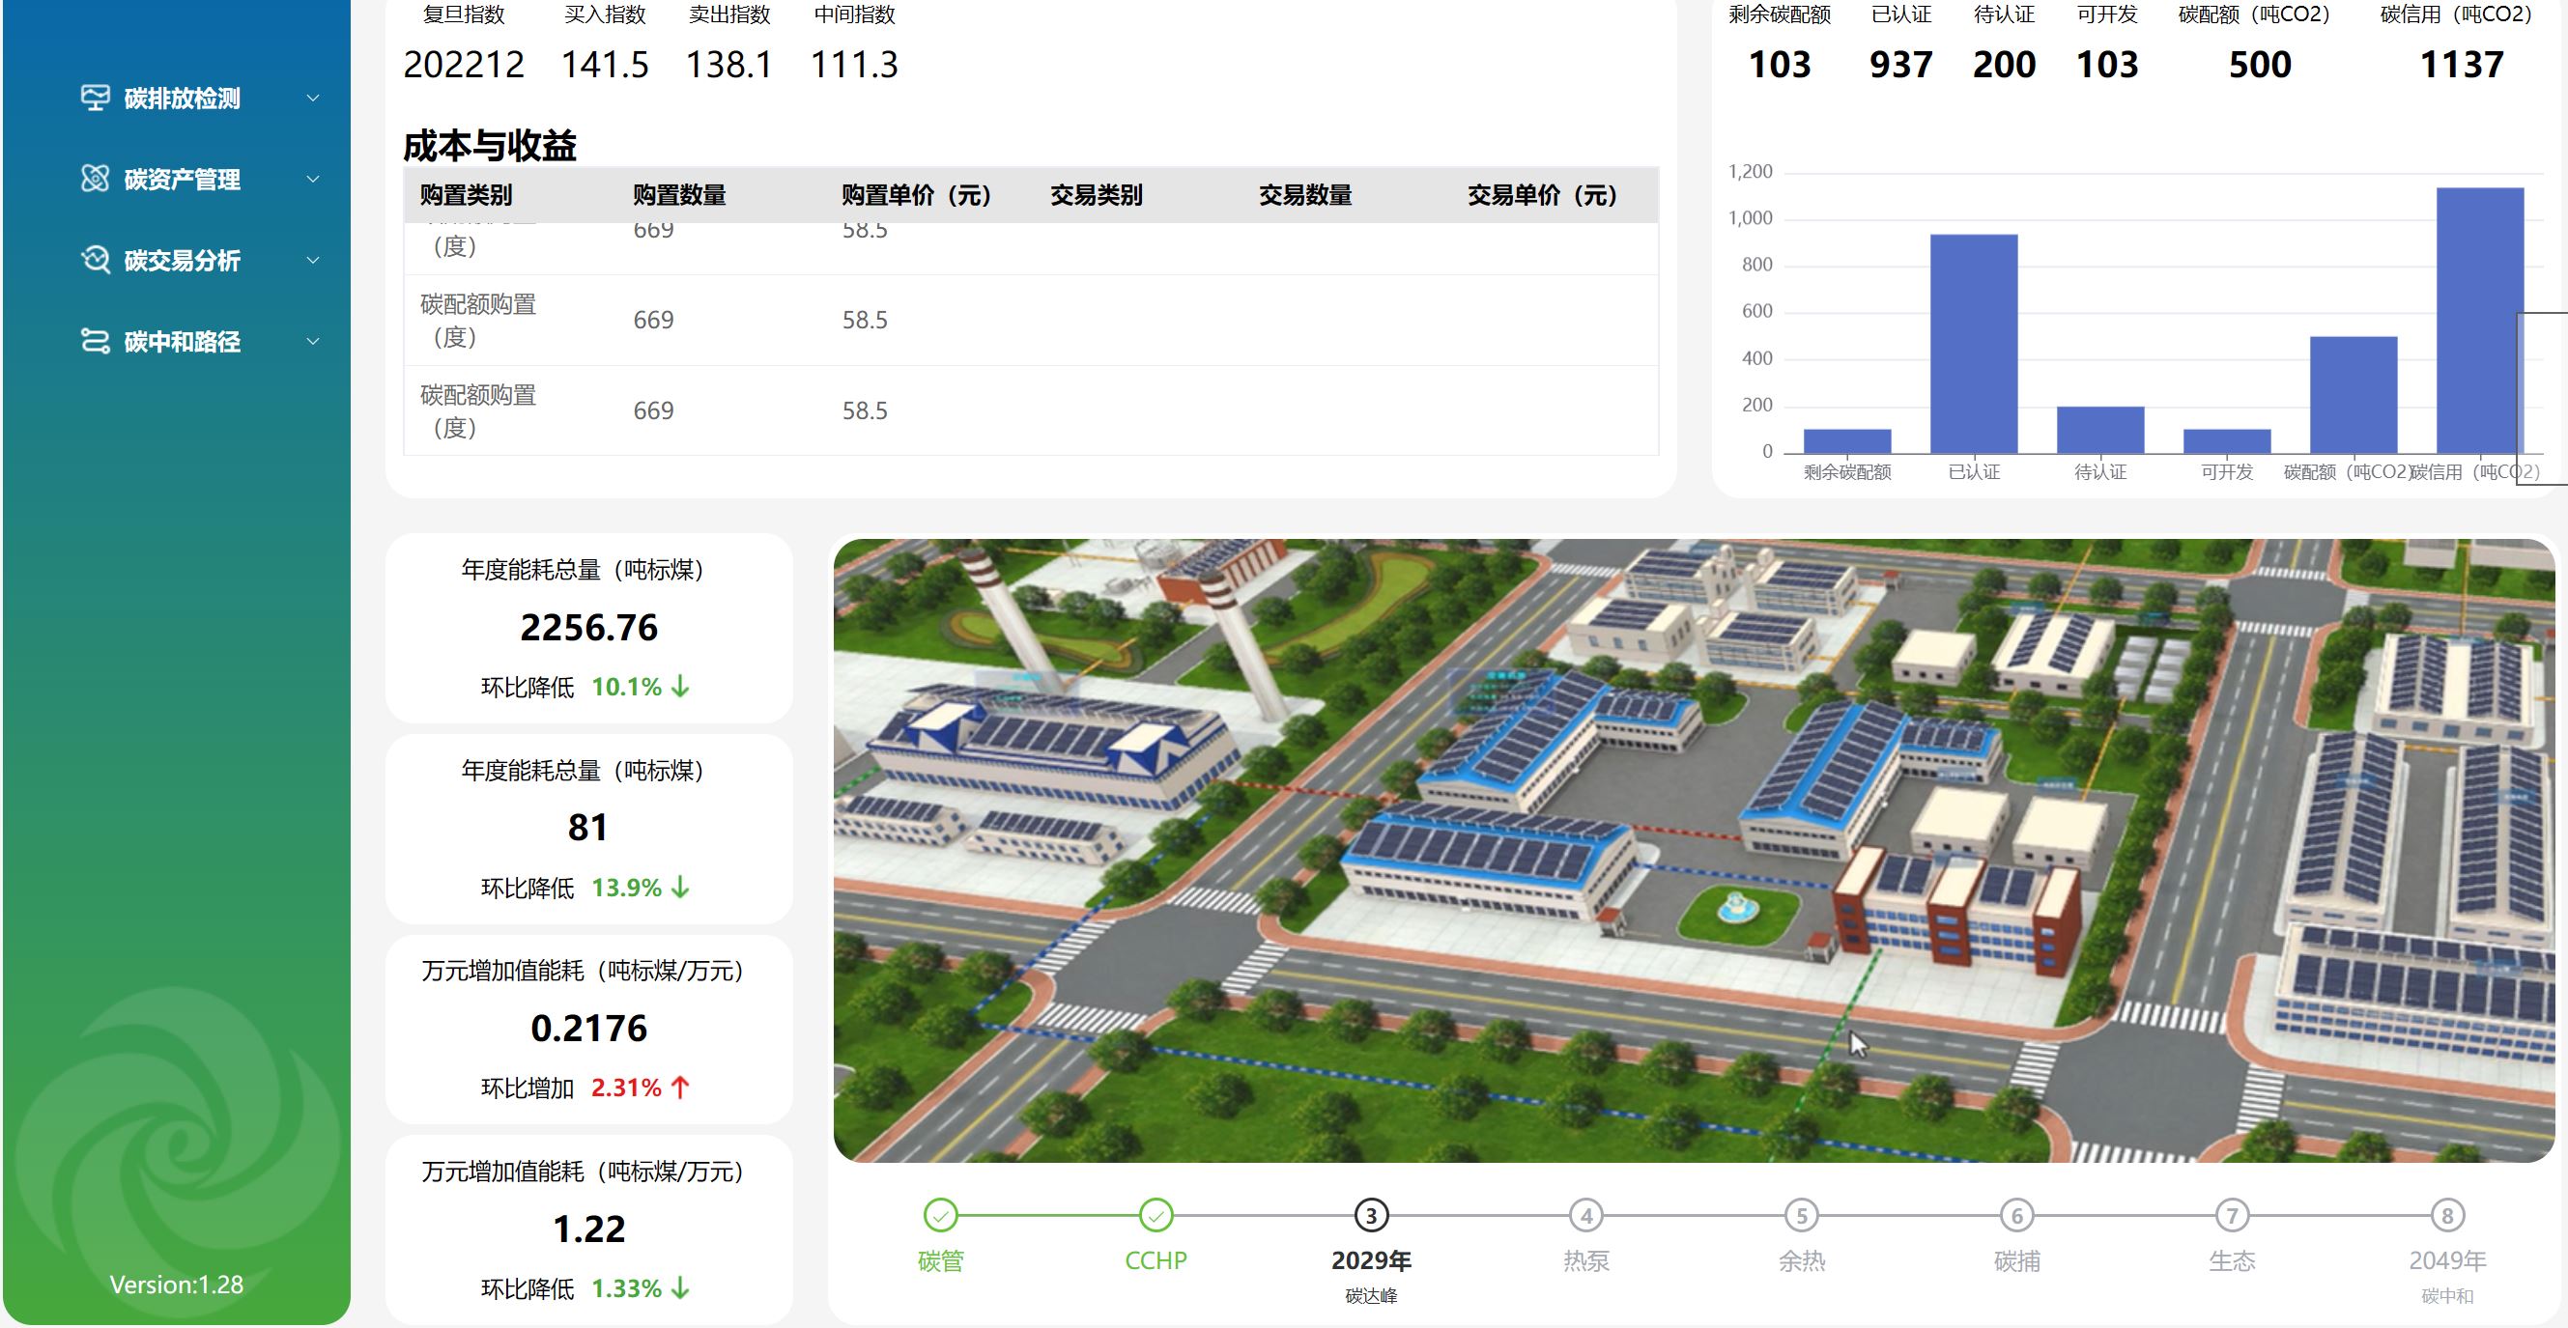Click the 碳交易分析 chart icon
This screenshot has width=2568, height=1328.
click(x=95, y=260)
